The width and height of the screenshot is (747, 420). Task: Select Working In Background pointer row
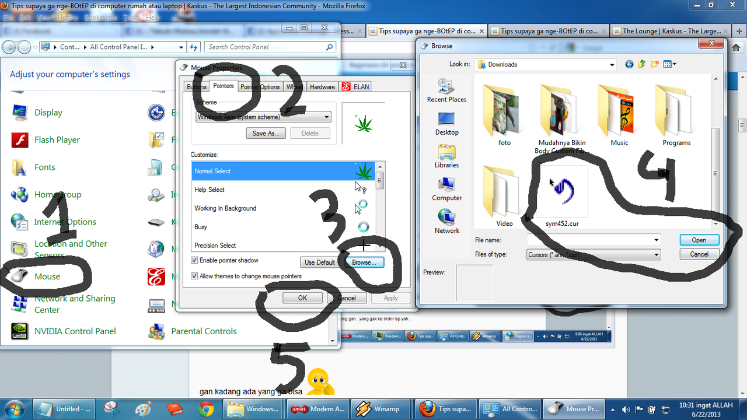point(284,208)
